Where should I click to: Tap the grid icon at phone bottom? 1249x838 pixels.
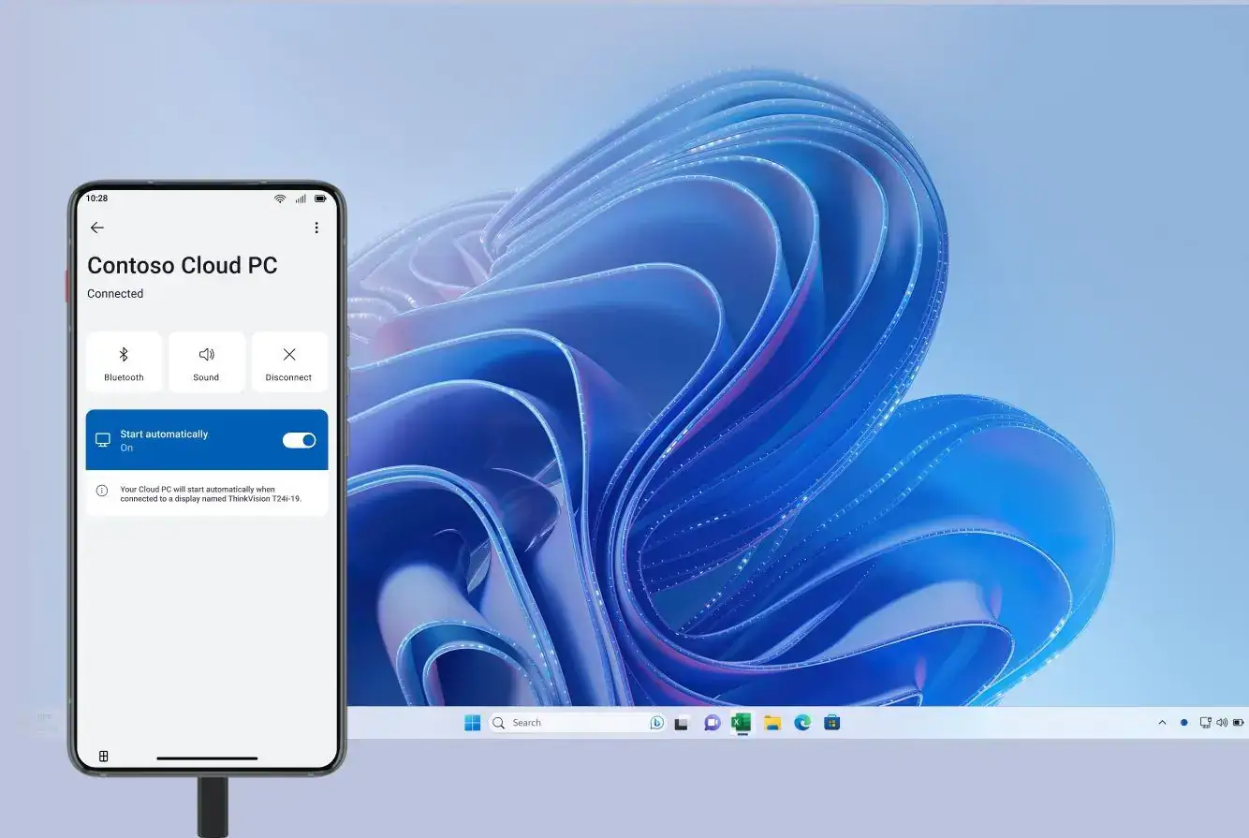pos(104,756)
